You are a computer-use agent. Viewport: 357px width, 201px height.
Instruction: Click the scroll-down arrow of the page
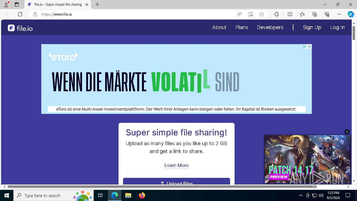354,181
